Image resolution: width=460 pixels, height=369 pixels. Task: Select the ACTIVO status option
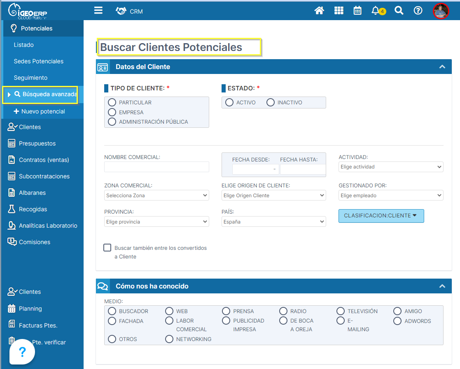click(x=229, y=102)
